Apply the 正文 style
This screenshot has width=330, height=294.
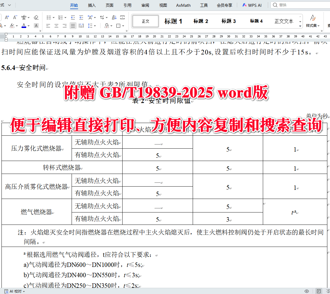[145, 21]
